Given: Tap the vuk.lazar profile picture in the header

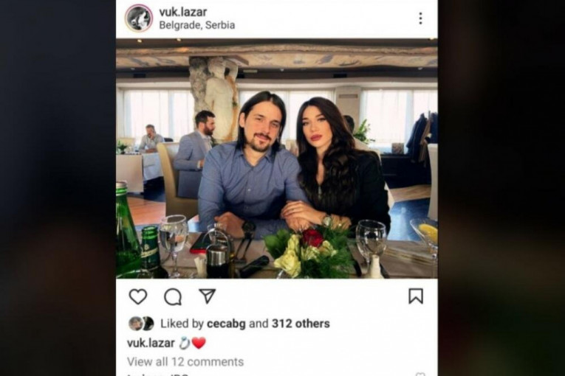Looking at the screenshot, I should click(139, 18).
